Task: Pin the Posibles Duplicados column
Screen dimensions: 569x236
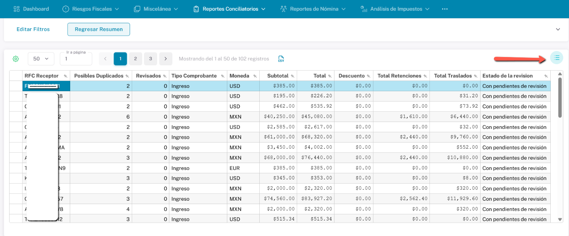Action: [x=127, y=76]
